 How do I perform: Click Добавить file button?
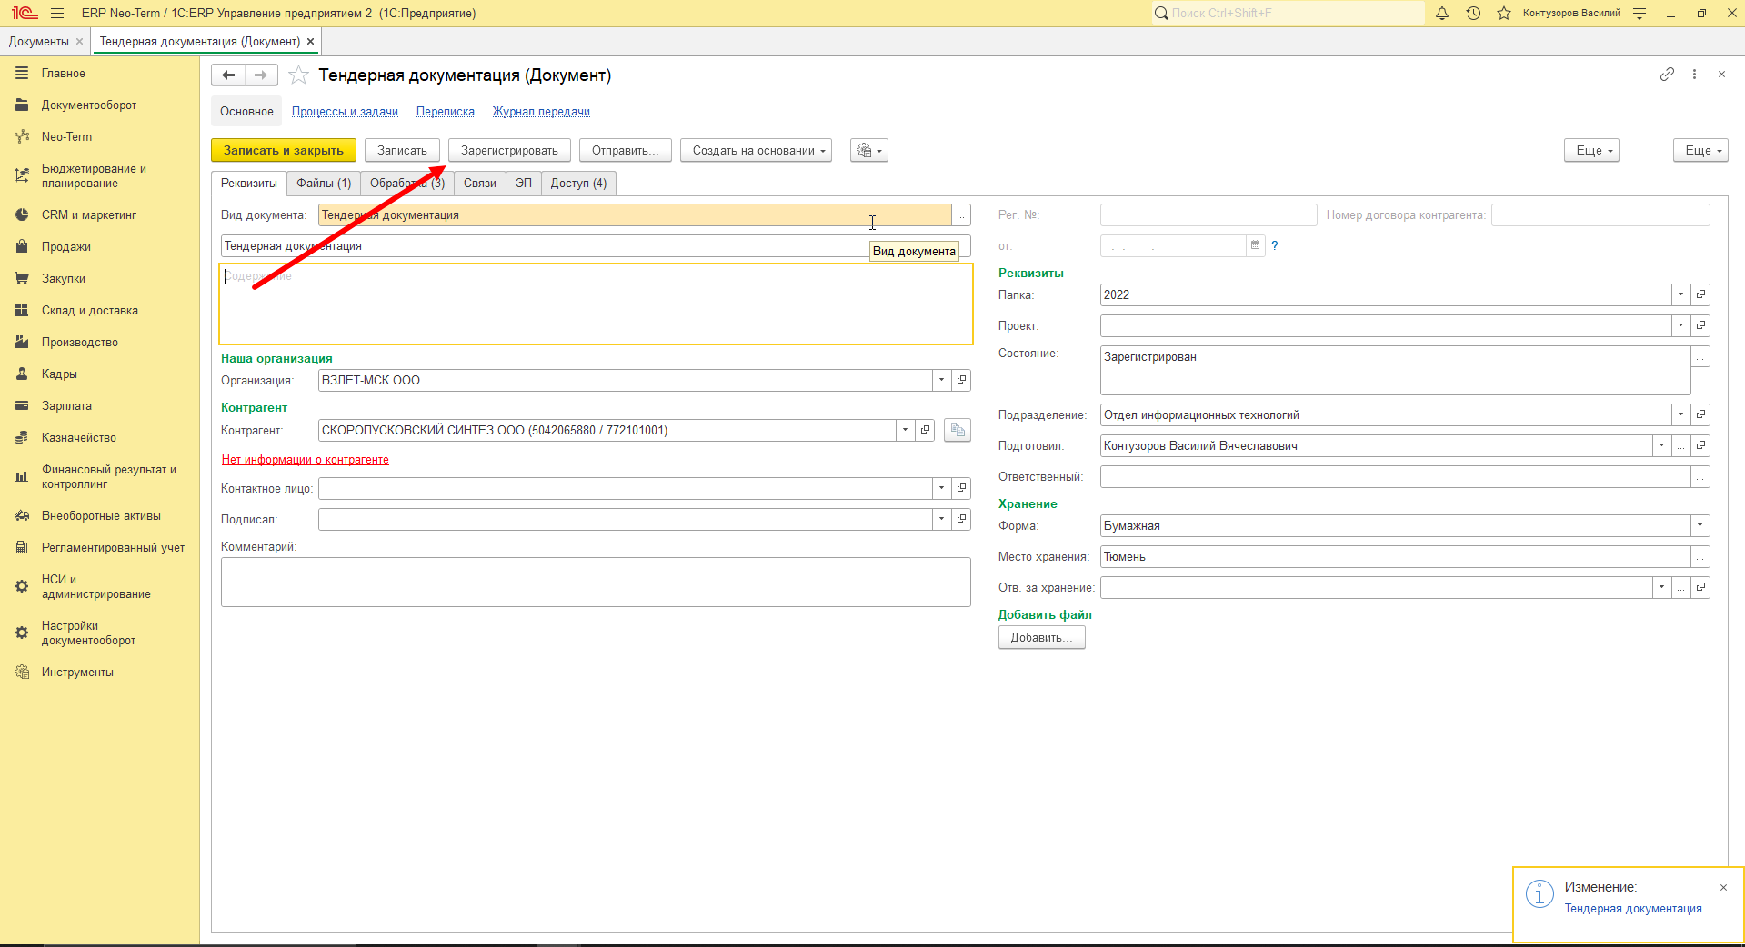pos(1041,637)
